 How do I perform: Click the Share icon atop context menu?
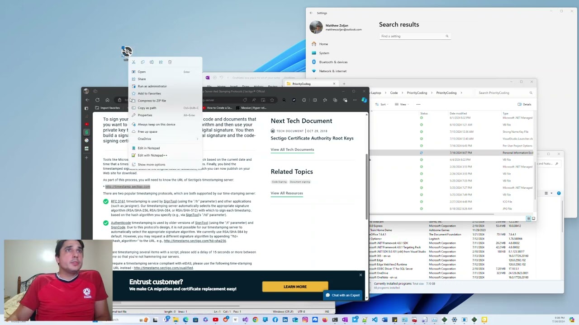tap(161, 62)
